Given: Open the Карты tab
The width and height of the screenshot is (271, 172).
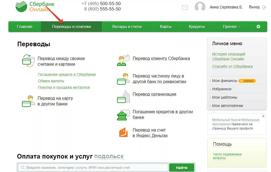Looking at the screenshot, I should click(x=165, y=27).
